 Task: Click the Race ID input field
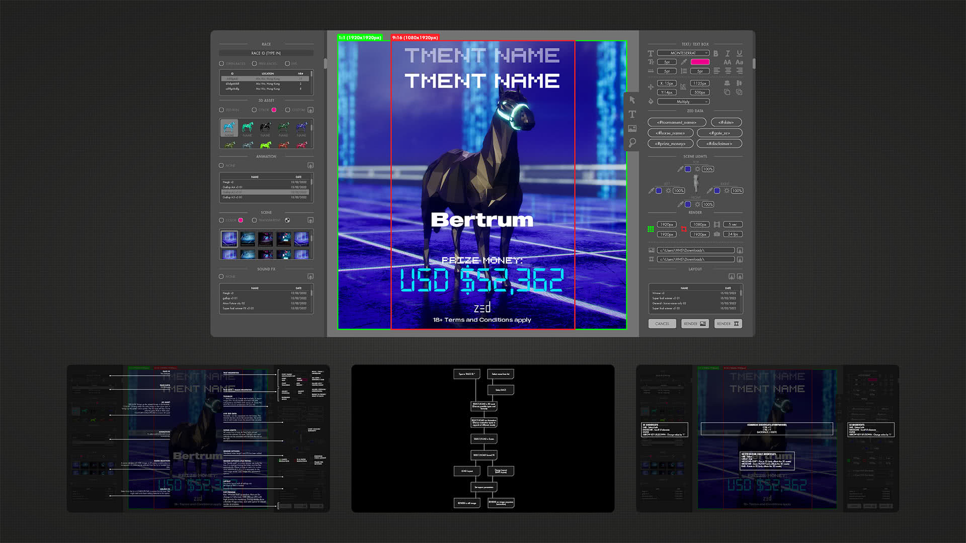point(266,53)
